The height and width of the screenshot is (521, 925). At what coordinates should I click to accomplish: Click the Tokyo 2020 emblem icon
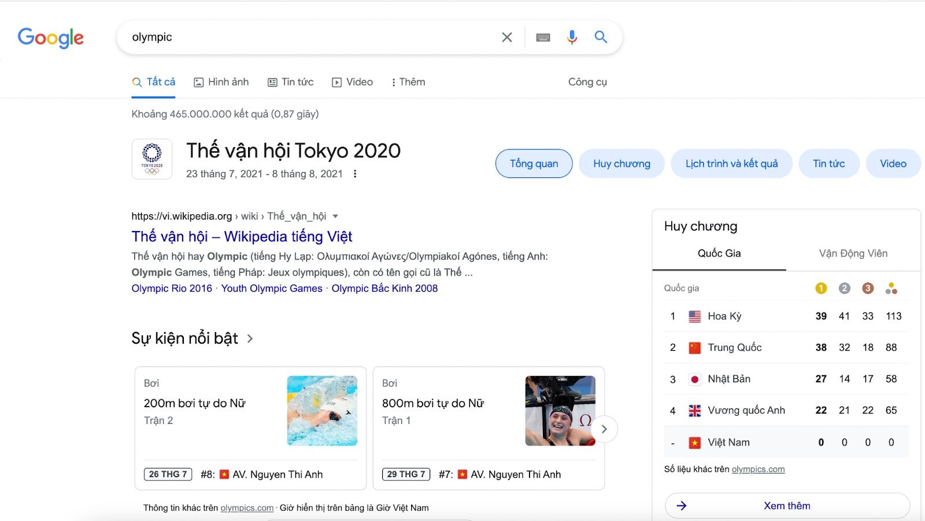[x=152, y=159]
